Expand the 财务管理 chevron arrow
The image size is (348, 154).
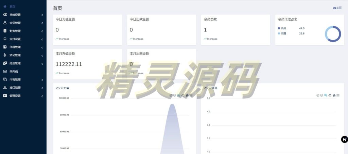point(42,31)
